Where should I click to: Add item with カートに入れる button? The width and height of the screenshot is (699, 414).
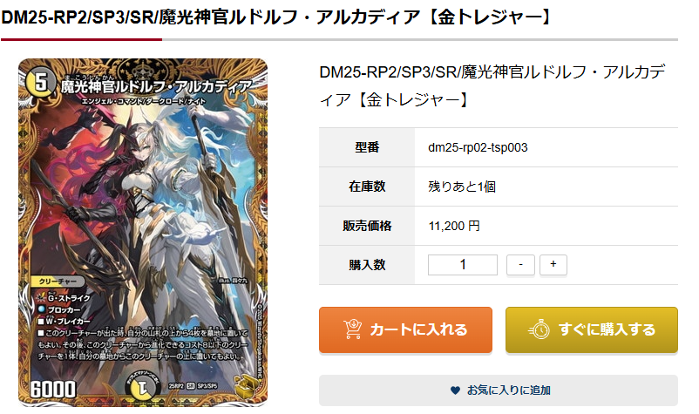point(405,329)
